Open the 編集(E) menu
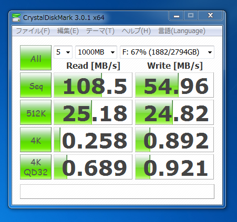Screen dimensions: 237x222 click(x=68, y=31)
